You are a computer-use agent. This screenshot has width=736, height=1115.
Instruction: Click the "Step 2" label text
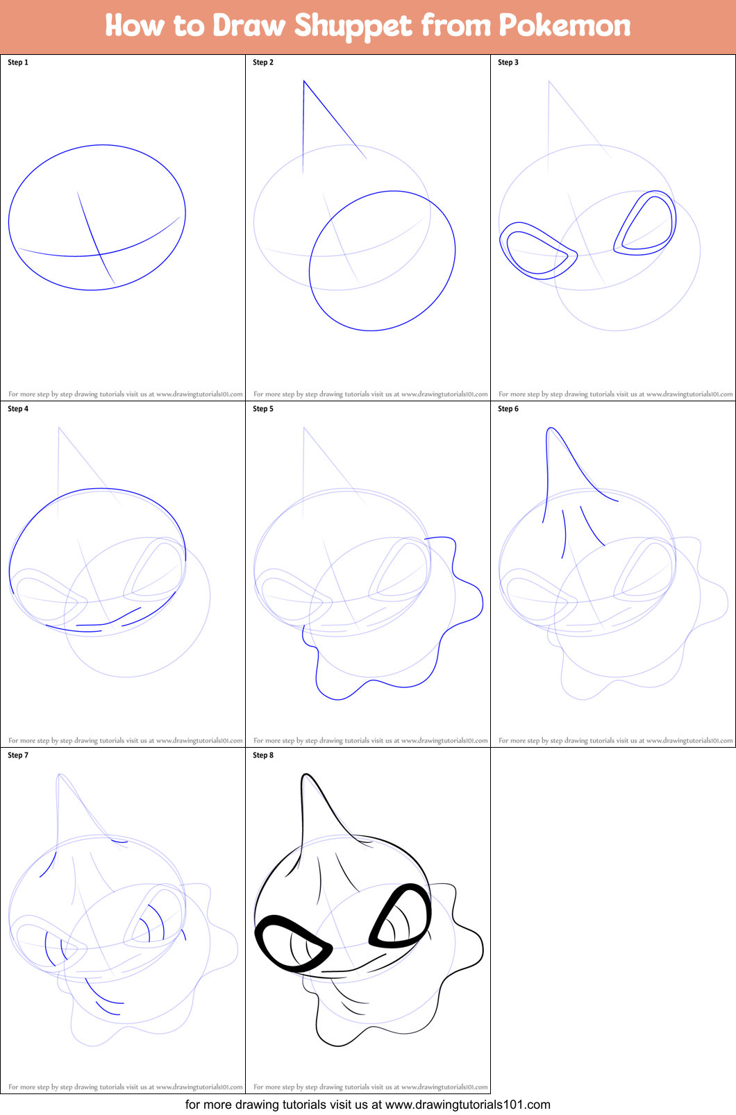pyautogui.click(x=263, y=62)
